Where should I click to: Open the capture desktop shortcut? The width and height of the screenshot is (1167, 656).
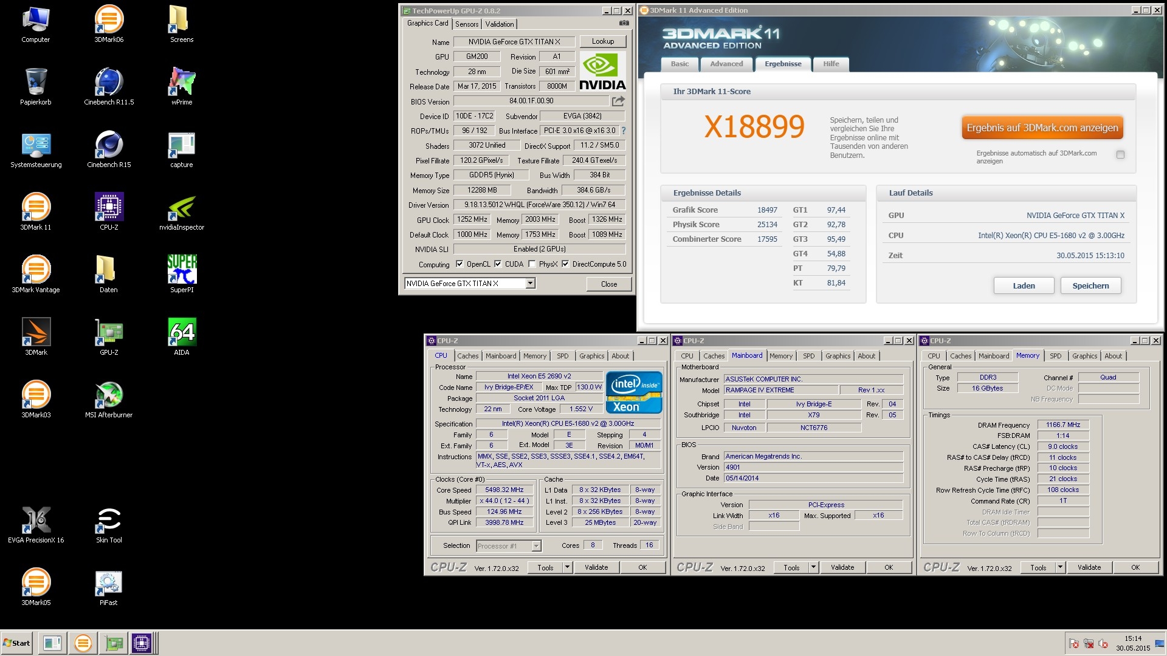(182, 149)
